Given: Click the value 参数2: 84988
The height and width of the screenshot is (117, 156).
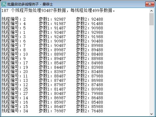Looking at the screenshot, I should 90,63.
